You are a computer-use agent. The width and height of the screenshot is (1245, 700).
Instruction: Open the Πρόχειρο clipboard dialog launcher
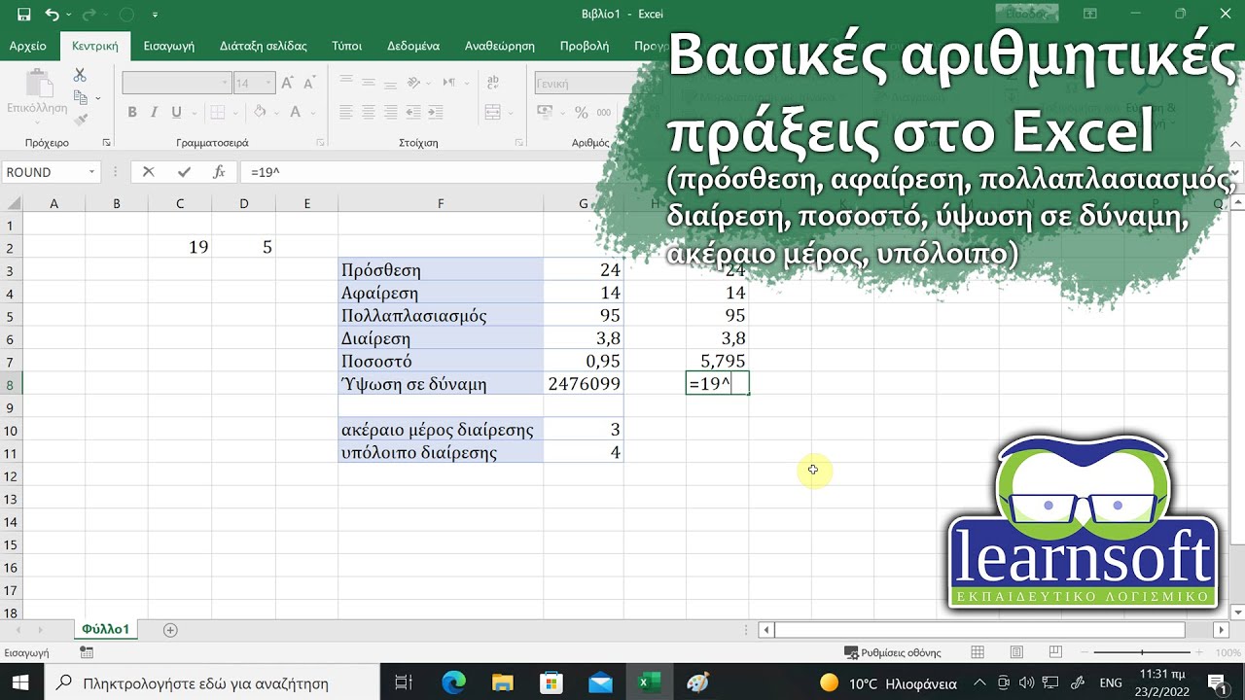(105, 143)
